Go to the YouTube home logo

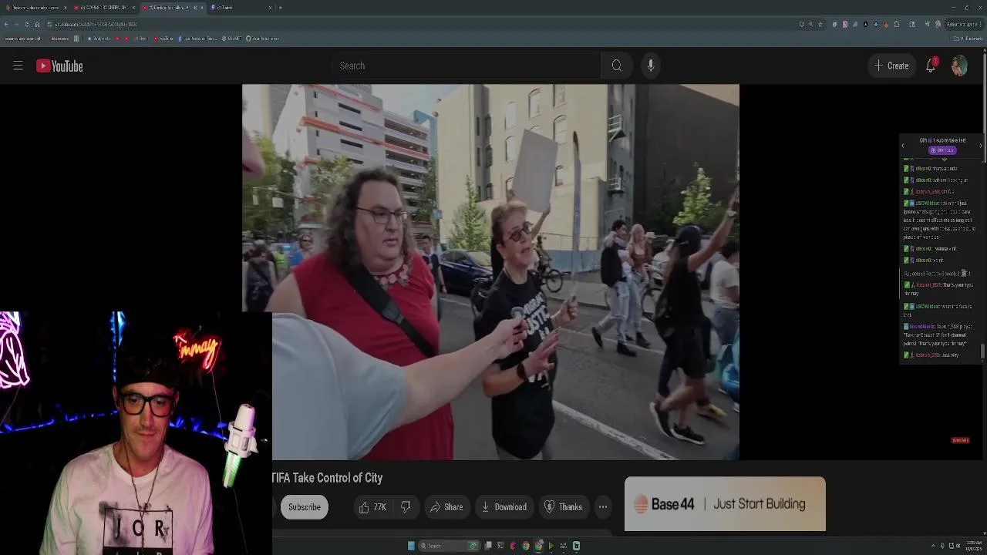59,66
